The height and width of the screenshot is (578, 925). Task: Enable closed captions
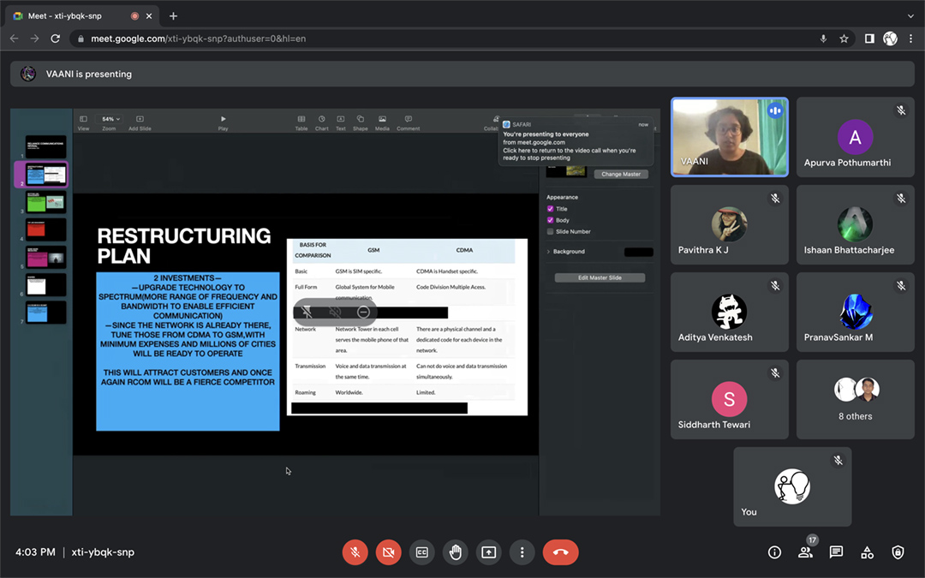(x=421, y=552)
